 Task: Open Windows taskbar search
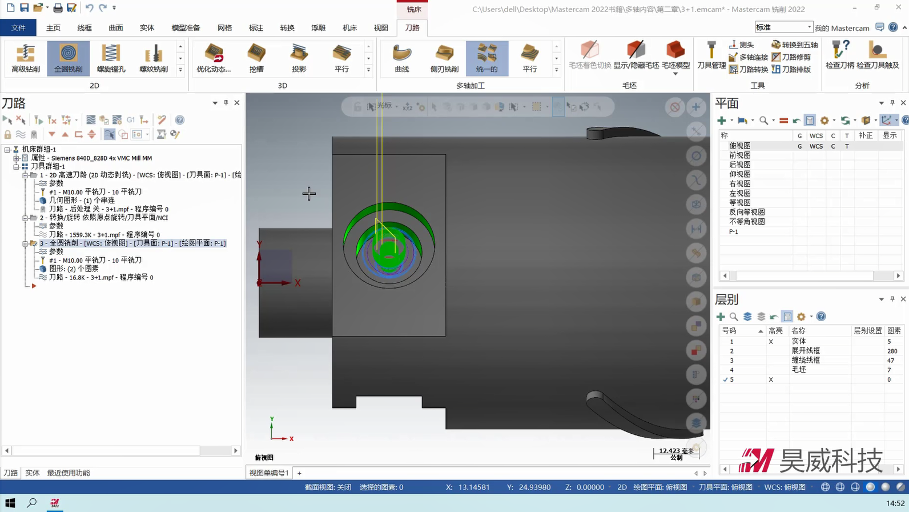click(x=32, y=503)
